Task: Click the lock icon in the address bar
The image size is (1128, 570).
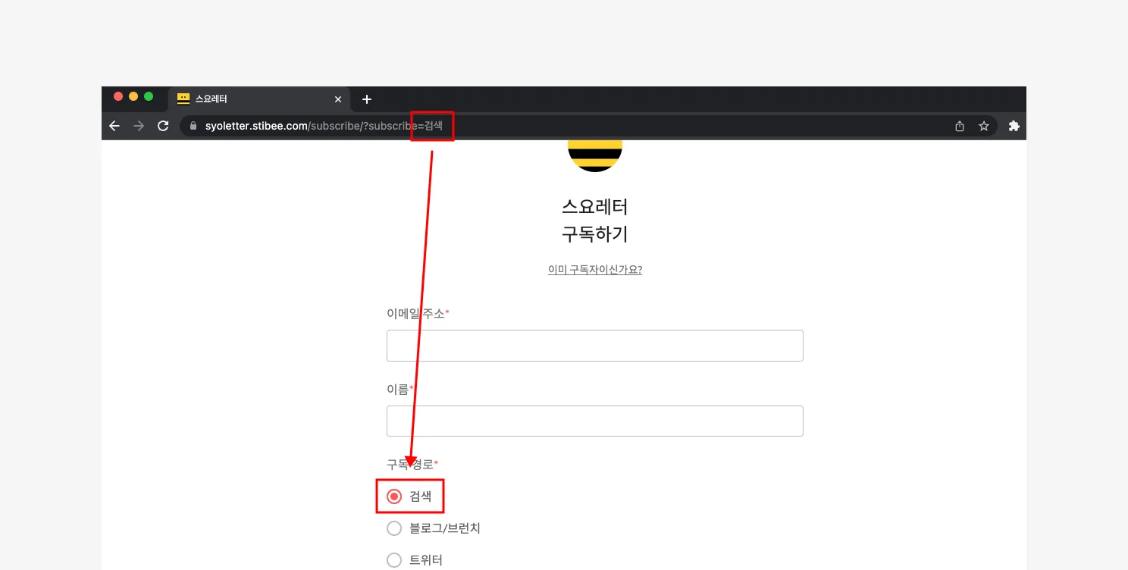Action: (x=193, y=126)
